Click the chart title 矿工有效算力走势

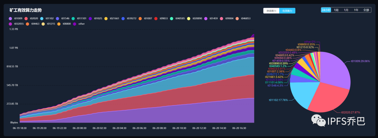tap(26, 11)
